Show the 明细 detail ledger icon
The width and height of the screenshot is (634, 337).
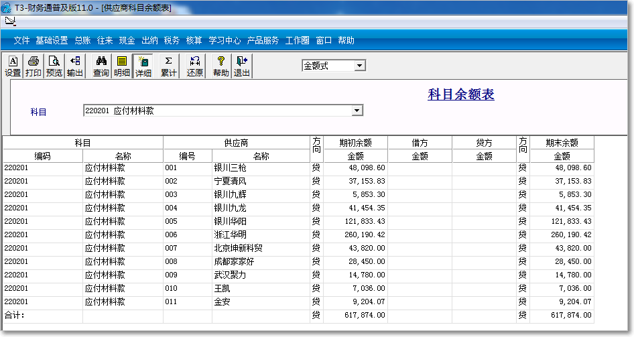(x=122, y=66)
